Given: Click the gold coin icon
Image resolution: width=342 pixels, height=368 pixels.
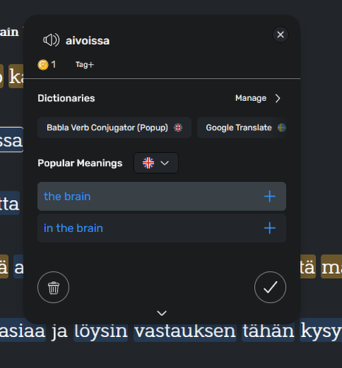Looking at the screenshot, I should pyautogui.click(x=43, y=65).
